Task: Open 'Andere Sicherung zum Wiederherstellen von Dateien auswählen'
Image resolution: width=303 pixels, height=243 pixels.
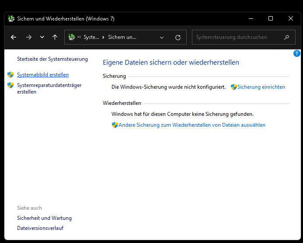Action: pyautogui.click(x=192, y=125)
